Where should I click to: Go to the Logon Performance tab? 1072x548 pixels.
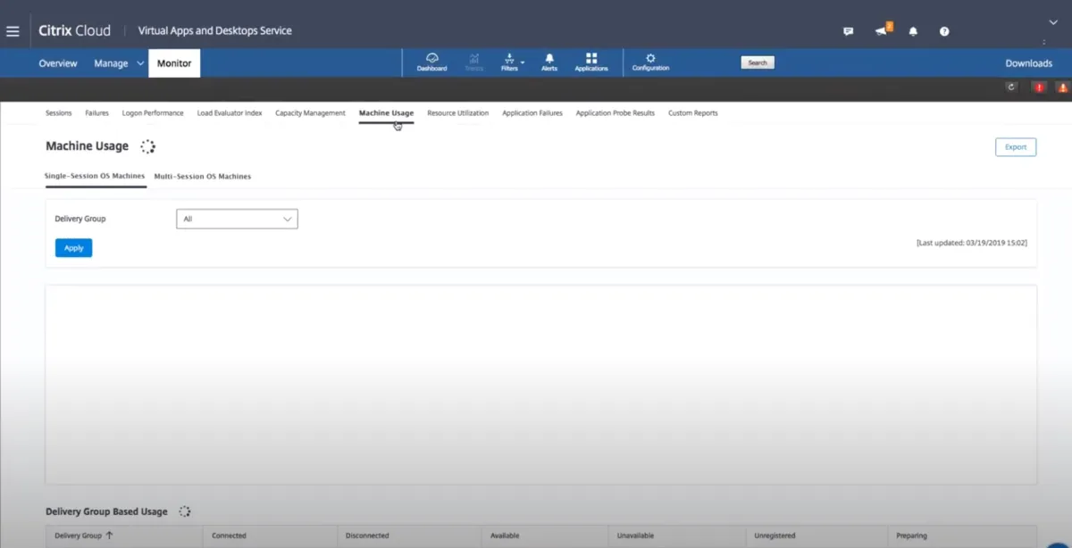click(153, 113)
